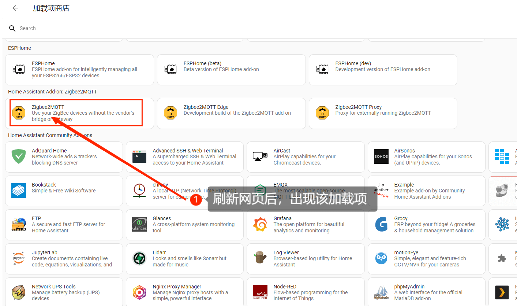Click the Grocy blue G icon

[381, 224]
